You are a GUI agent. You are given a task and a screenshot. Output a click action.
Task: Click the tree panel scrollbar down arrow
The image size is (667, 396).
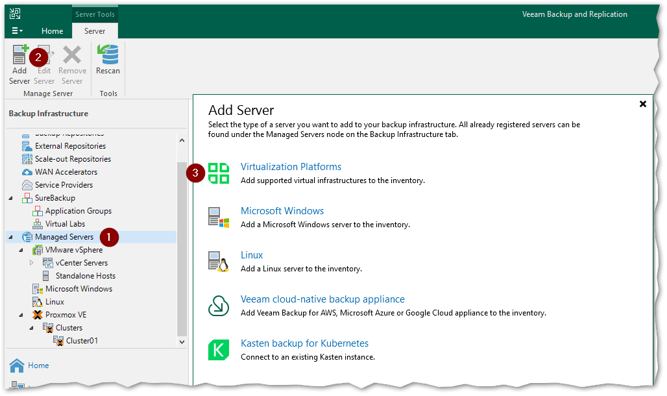pyautogui.click(x=182, y=341)
